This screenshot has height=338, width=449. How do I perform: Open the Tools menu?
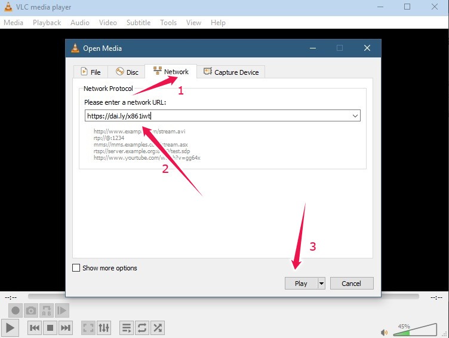coord(168,23)
